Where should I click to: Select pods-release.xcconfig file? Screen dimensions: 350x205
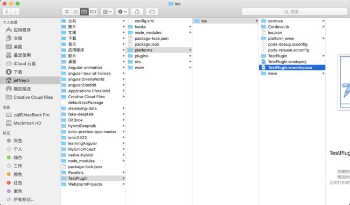[x=292, y=50]
